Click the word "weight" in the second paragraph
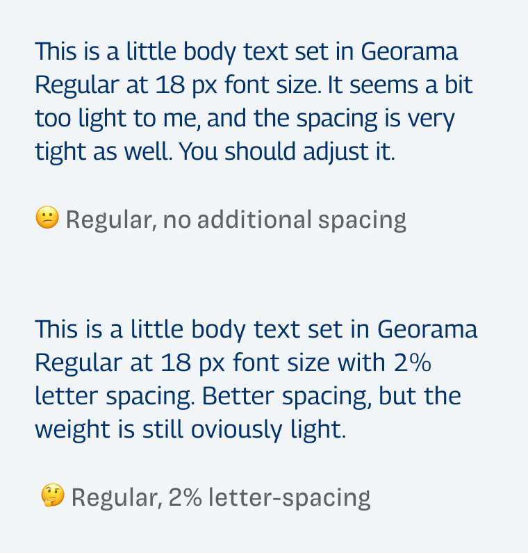 tap(73, 430)
